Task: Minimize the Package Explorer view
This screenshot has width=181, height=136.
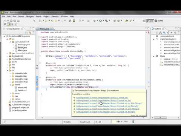Action: coord(31,28)
